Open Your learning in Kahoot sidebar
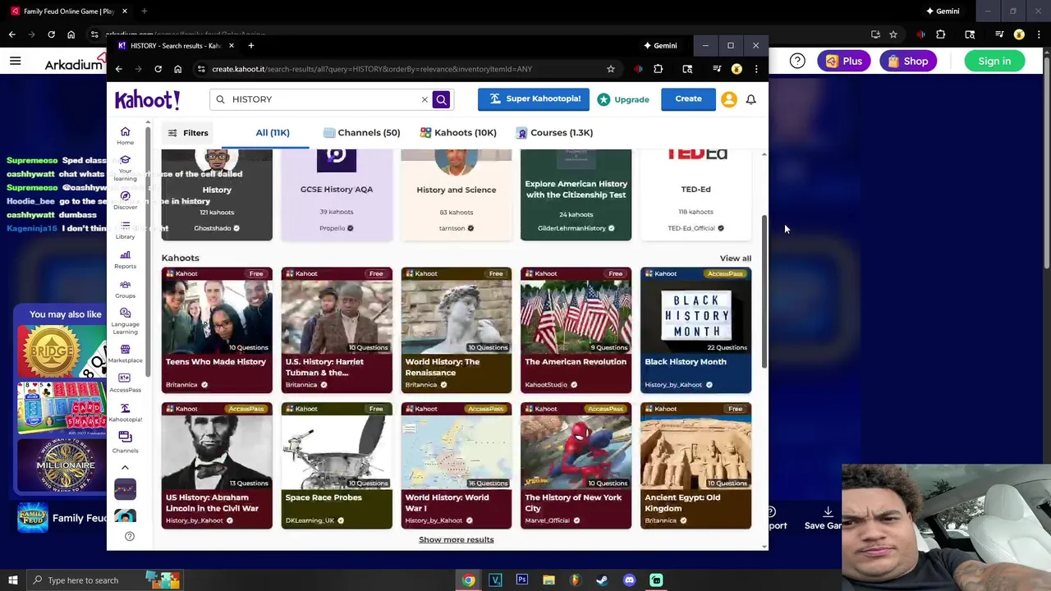 pyautogui.click(x=125, y=168)
